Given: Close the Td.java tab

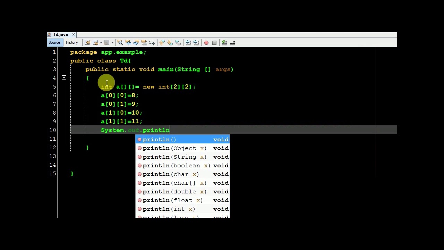Looking at the screenshot, I should pyautogui.click(x=74, y=34).
